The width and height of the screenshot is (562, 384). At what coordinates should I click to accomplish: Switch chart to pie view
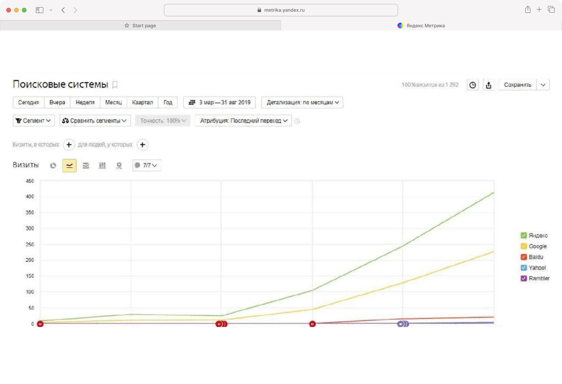pyautogui.click(x=53, y=165)
